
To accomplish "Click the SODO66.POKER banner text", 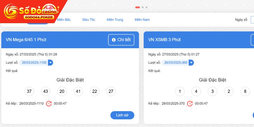I will click(39, 17).
